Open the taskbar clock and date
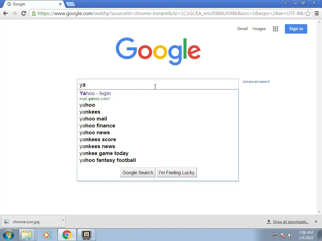The image size is (322, 241). click(x=306, y=235)
